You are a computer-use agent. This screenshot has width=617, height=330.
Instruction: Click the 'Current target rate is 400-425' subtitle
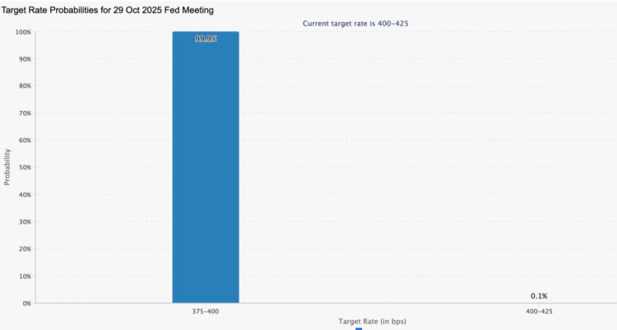[355, 24]
